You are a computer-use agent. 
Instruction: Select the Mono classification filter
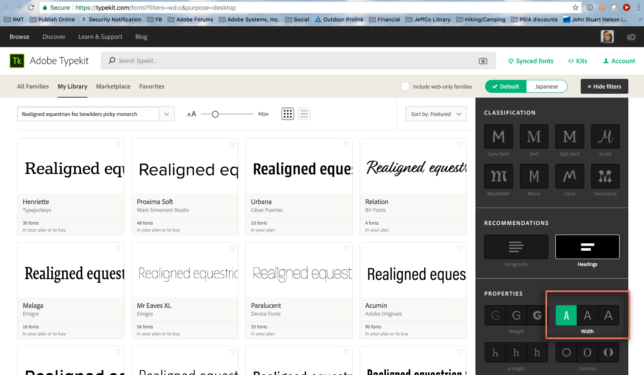pos(534,176)
